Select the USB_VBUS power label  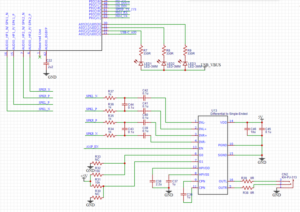pos(211,65)
